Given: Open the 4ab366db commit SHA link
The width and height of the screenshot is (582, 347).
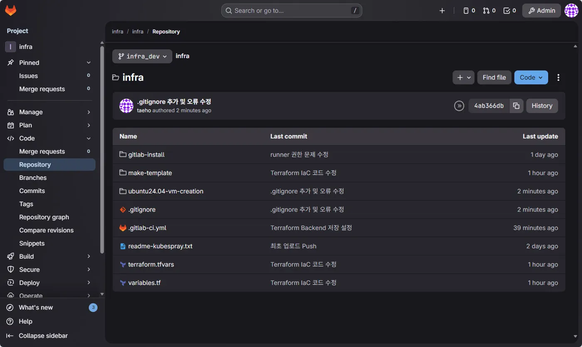Looking at the screenshot, I should pyautogui.click(x=489, y=106).
